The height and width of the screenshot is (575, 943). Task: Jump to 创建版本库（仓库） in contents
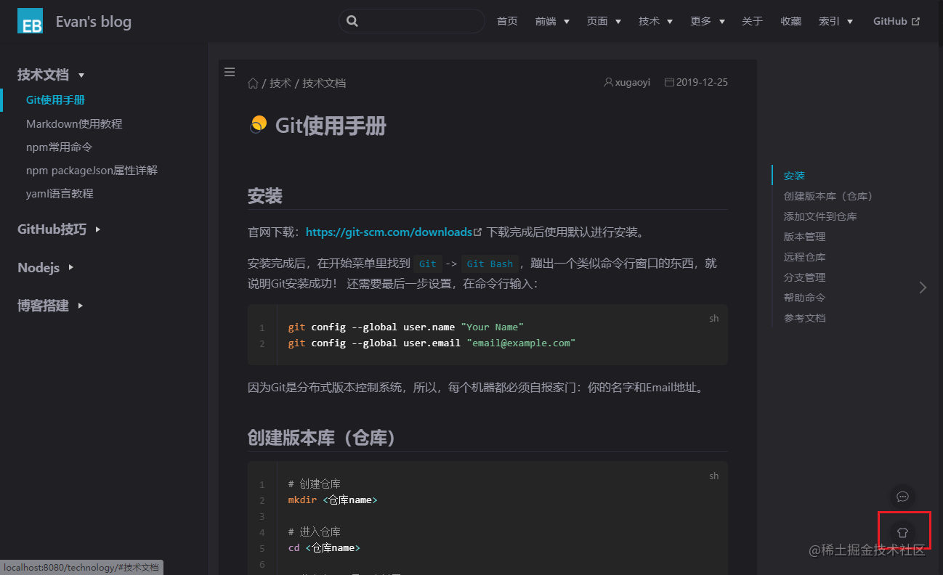tap(828, 196)
